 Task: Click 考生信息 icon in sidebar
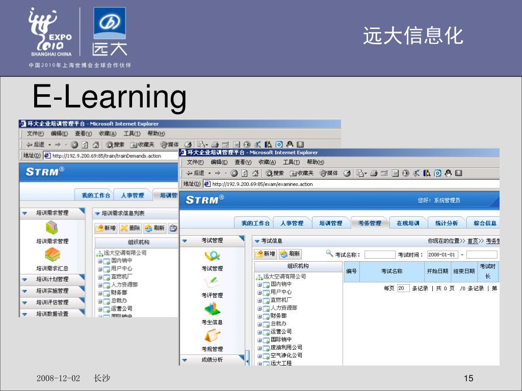pos(212,310)
